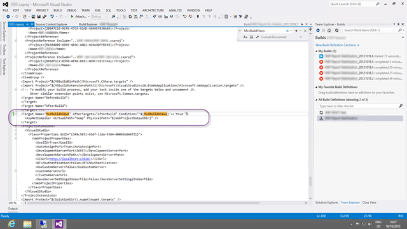Image resolution: width=407 pixels, height=229 pixels.
Task: Click Team Explorer Back button
Action: tap(318, 31)
